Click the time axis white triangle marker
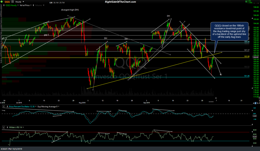Viewport: 260px width, 151px height. (x=216, y=98)
